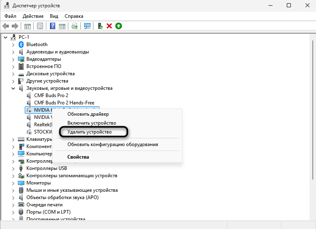Expand the Дисковые устройства category
316x229 pixels.
pos(13,74)
